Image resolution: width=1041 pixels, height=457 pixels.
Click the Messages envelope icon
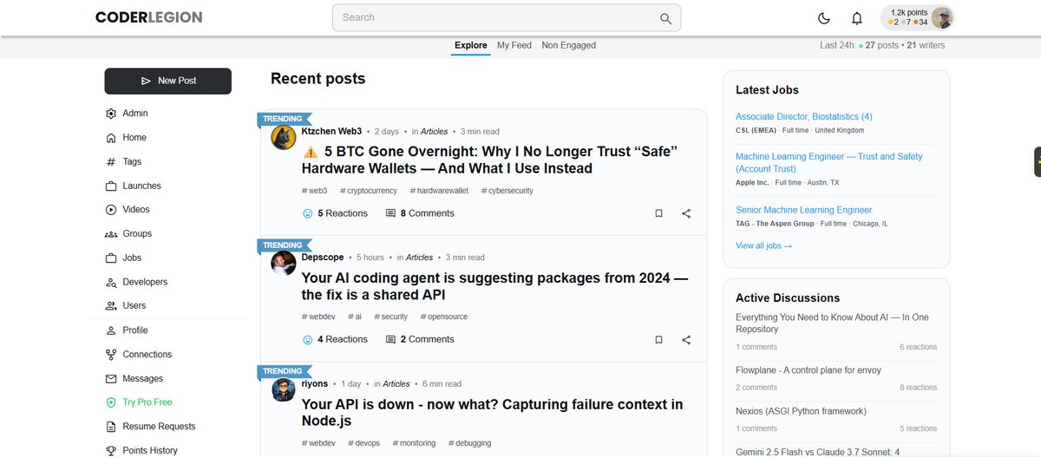(x=111, y=379)
